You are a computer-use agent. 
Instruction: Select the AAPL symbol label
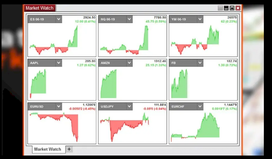coord(34,63)
